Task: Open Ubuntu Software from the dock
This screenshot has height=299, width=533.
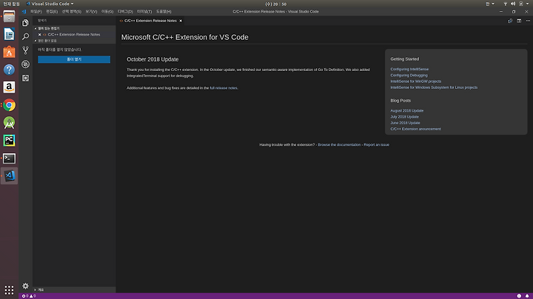Action: click(9, 52)
